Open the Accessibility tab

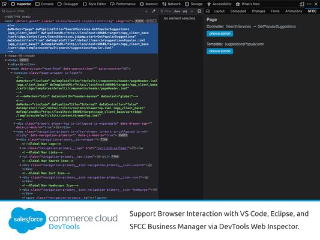pos(219,4)
